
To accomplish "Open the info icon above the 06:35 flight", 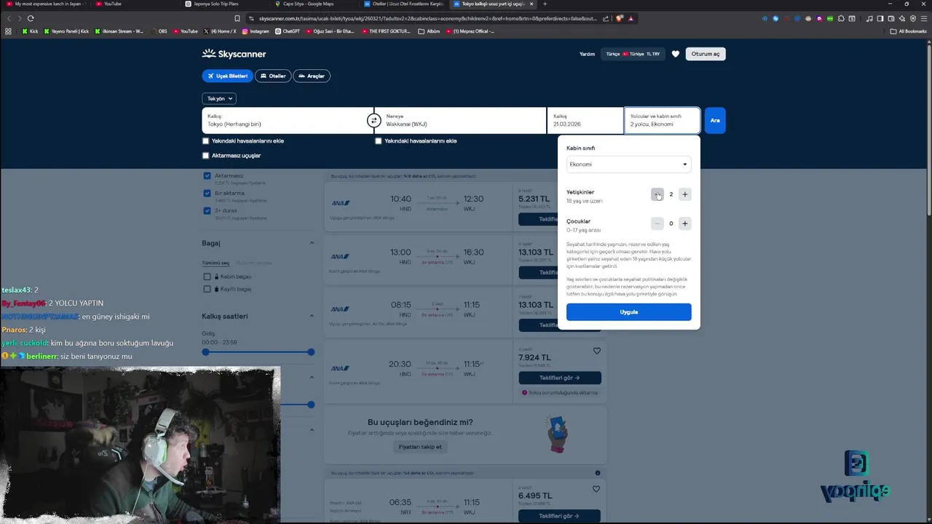I will tap(598, 473).
